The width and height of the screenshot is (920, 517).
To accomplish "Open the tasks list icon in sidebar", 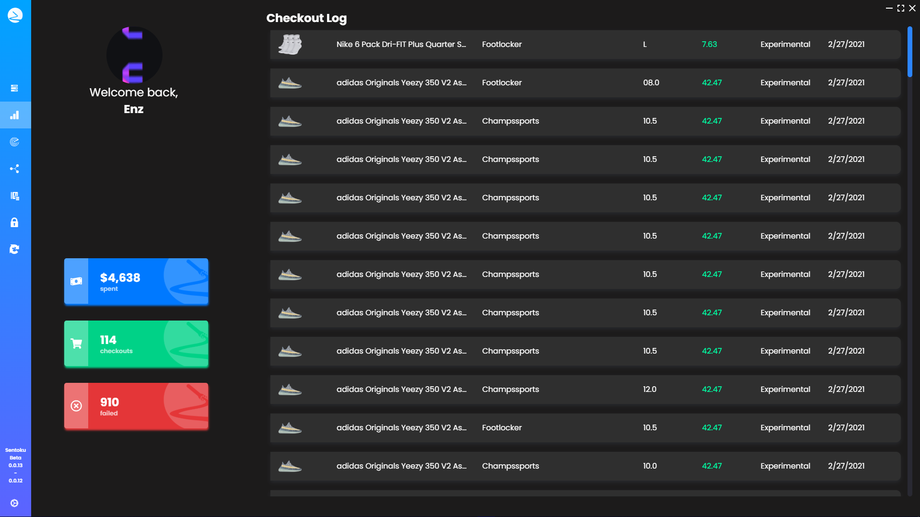I will coord(14,88).
